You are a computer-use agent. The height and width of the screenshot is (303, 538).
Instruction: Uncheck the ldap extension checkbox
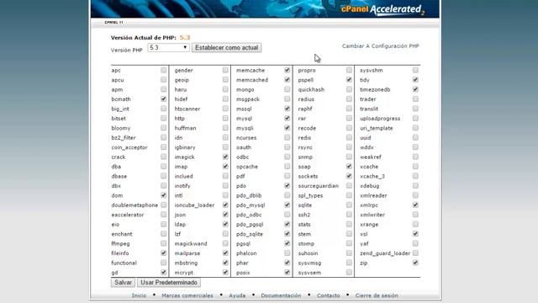[x=225, y=224]
